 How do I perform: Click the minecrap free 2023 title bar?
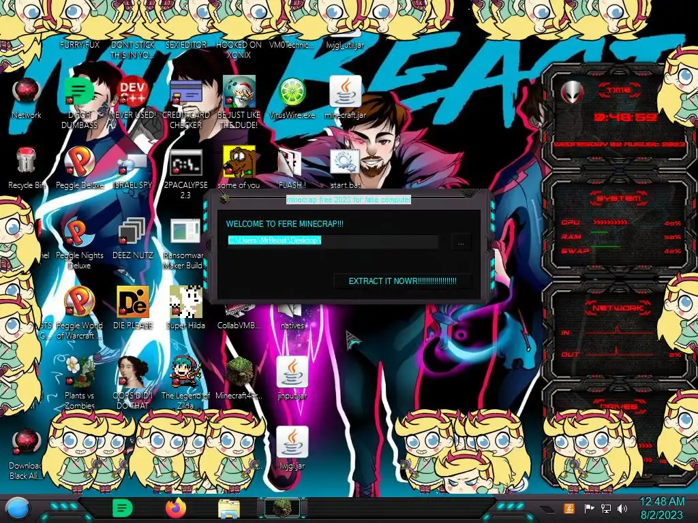coord(348,200)
